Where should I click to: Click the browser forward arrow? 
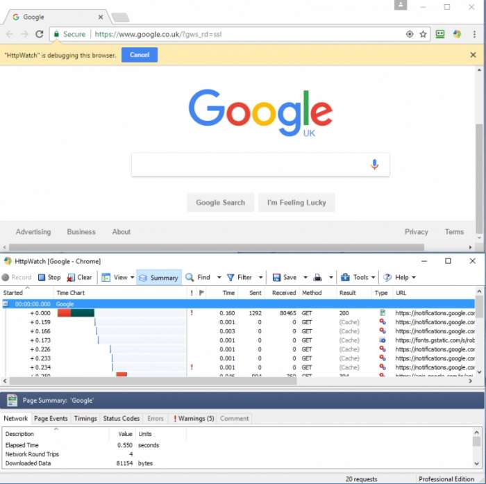click(24, 34)
